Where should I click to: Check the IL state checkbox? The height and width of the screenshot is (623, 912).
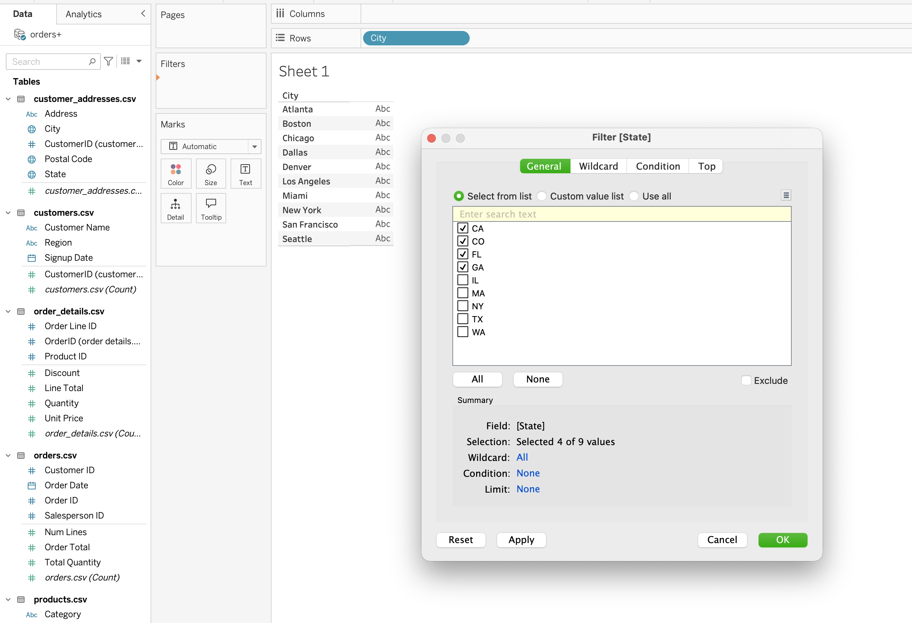463,280
